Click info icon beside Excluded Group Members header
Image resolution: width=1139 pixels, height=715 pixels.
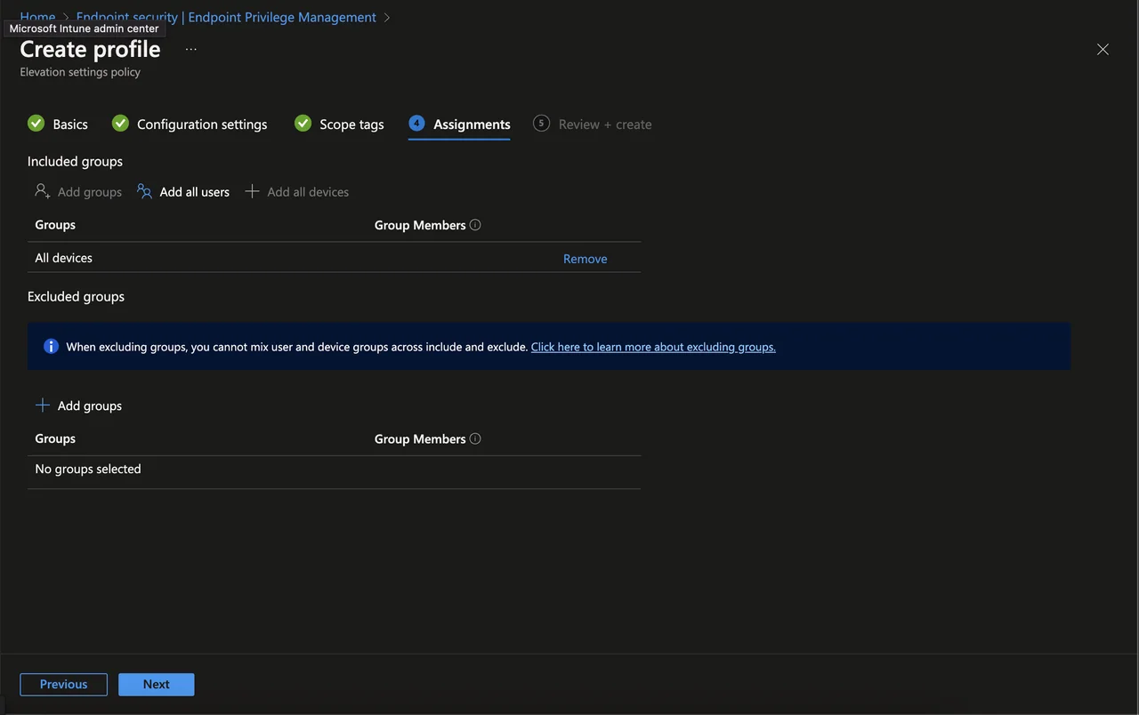coord(475,438)
